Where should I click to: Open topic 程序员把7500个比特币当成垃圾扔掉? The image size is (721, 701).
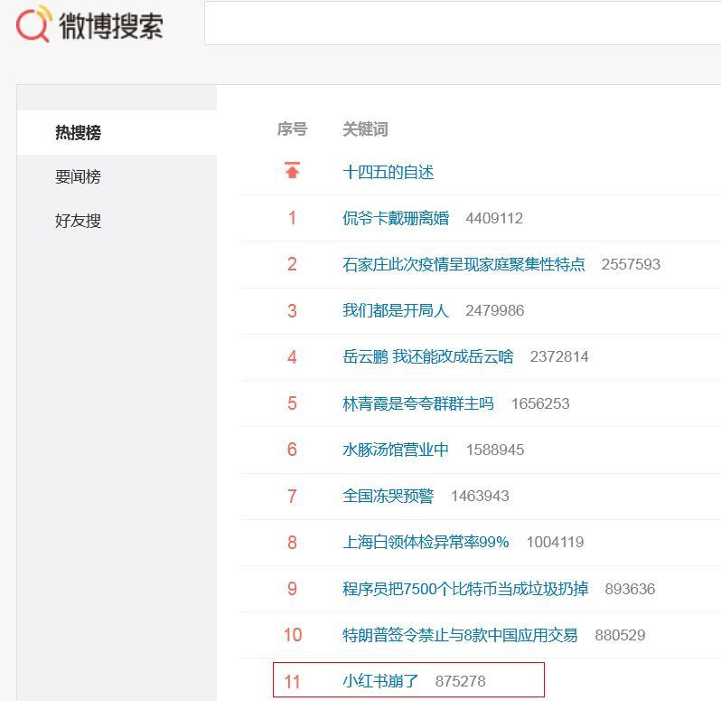coord(465,589)
